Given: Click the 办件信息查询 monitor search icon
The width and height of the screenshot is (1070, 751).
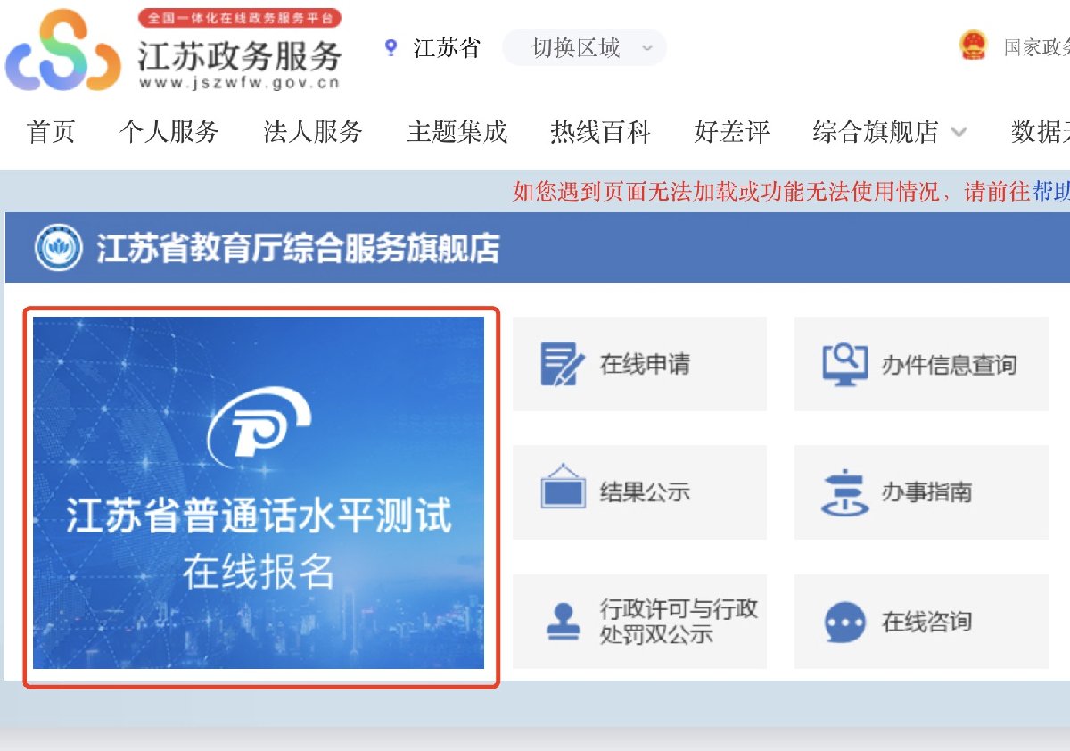Looking at the screenshot, I should tap(844, 364).
